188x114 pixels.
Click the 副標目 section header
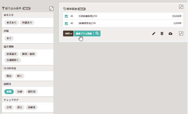coord(28,84)
